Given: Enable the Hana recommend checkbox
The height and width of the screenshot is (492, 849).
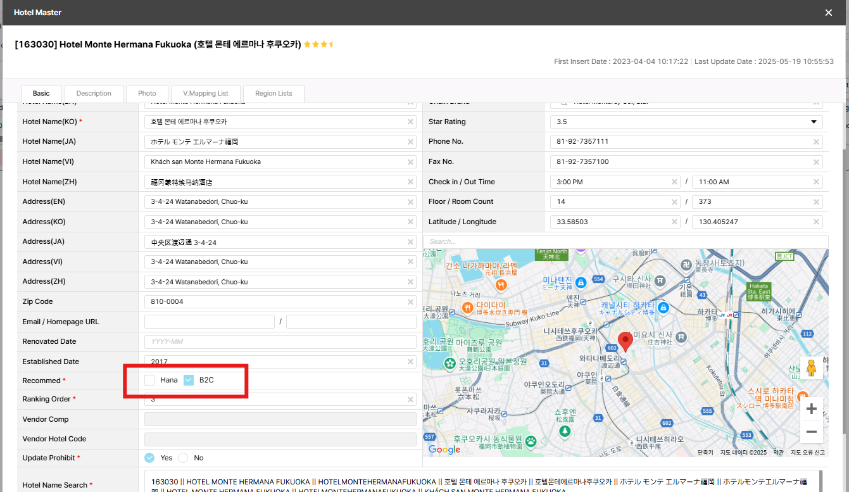Looking at the screenshot, I should point(149,380).
